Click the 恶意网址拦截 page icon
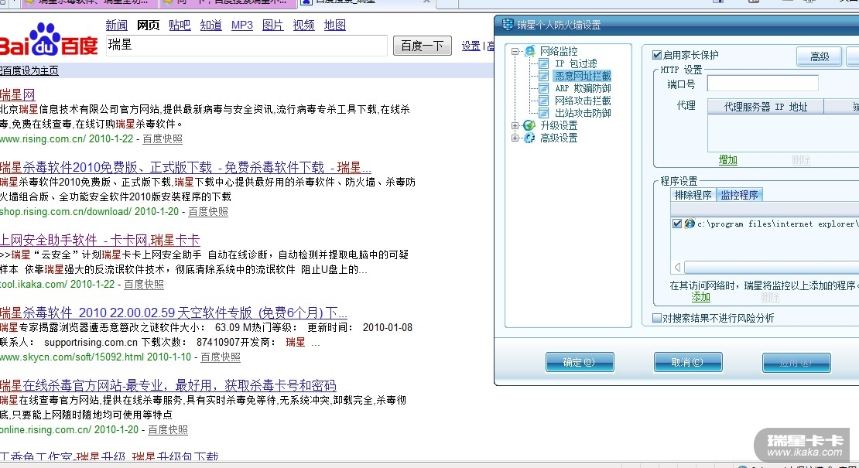This screenshot has height=468, width=859. pyautogui.click(x=543, y=76)
